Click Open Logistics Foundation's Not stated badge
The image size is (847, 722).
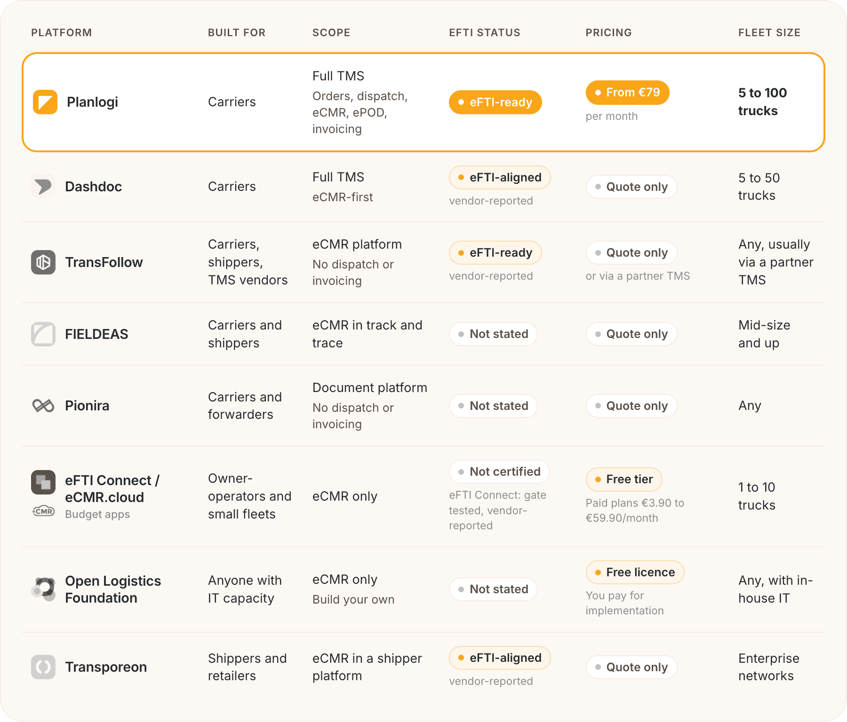coord(493,589)
